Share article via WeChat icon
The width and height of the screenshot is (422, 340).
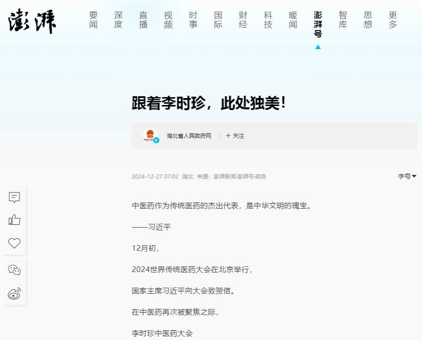pyautogui.click(x=14, y=270)
